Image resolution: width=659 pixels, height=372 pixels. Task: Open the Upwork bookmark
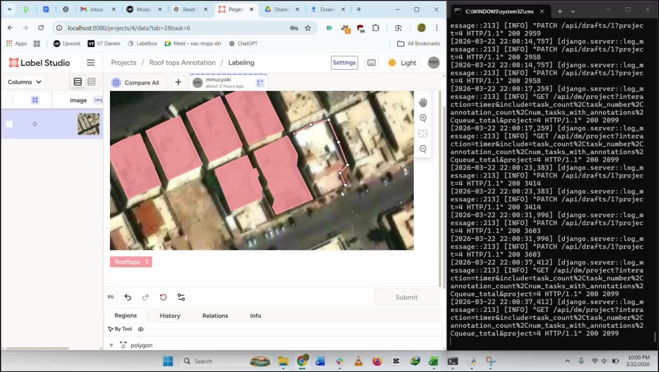coord(67,44)
